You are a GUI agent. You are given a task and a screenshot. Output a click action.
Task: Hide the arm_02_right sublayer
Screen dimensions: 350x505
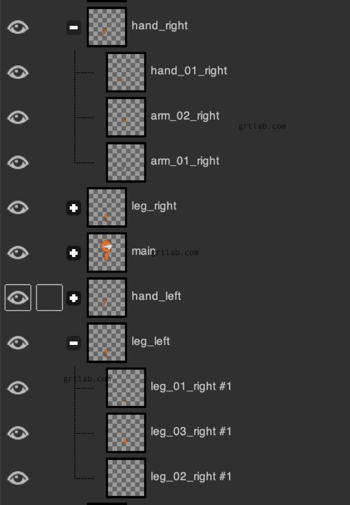coord(18,117)
